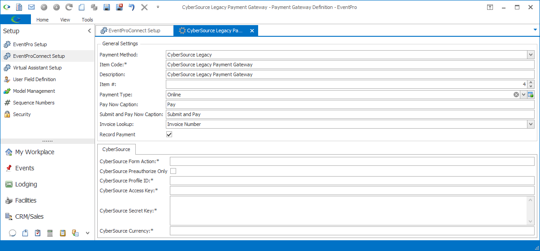Click the envelope email icon
Image resolution: width=540 pixels, height=251 pixels.
[x=31, y=7]
